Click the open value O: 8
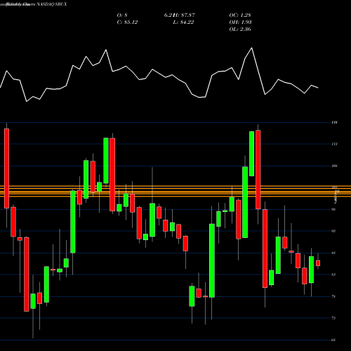 [122, 15]
